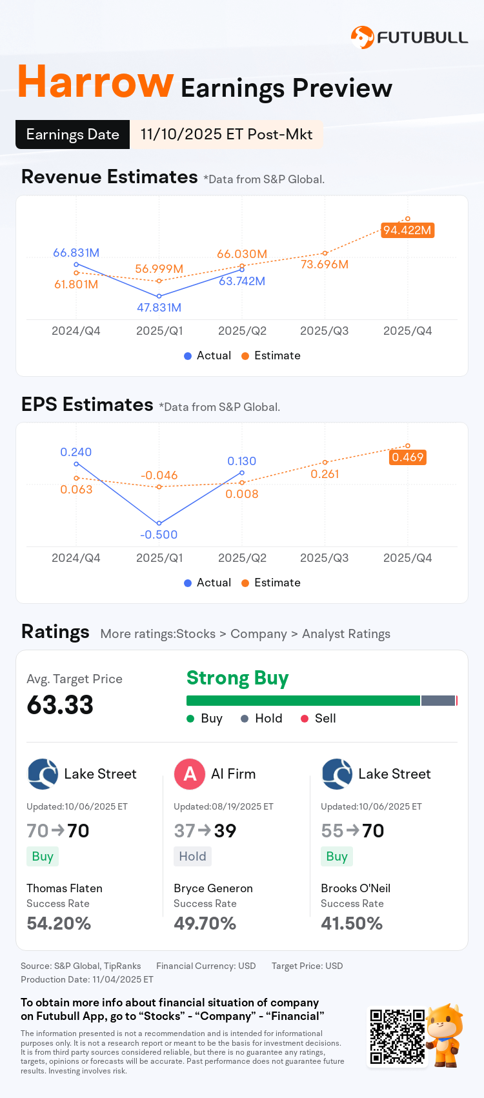
Task: Click the Analyst Ratings breadcrumb text
Action: 346,634
